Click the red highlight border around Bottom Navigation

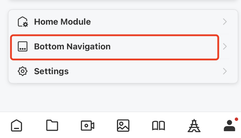pos(115,36)
